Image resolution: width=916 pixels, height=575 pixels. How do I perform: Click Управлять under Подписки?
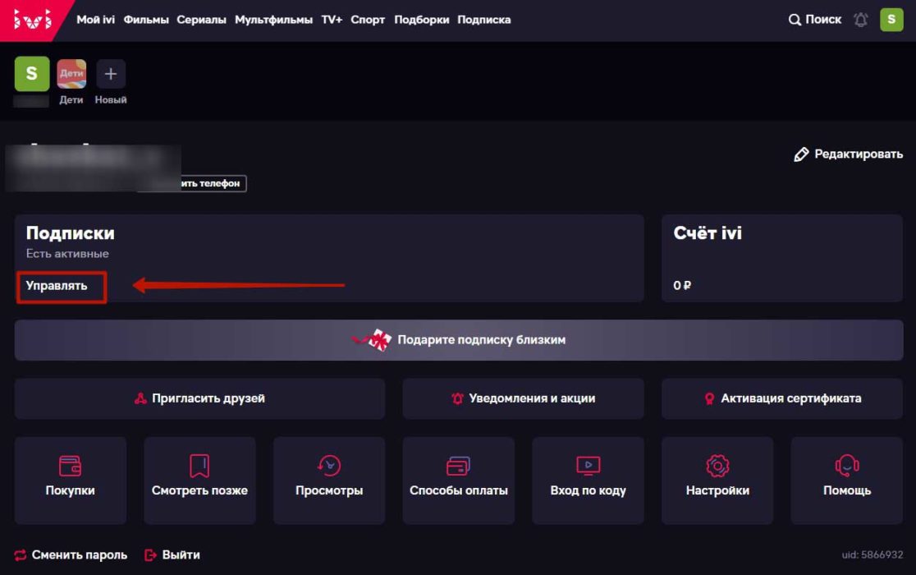click(x=57, y=286)
